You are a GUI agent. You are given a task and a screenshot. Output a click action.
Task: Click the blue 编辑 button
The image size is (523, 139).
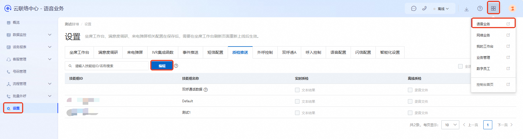pos(162,66)
